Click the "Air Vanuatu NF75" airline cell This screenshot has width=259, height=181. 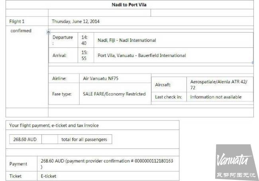coord(100,79)
